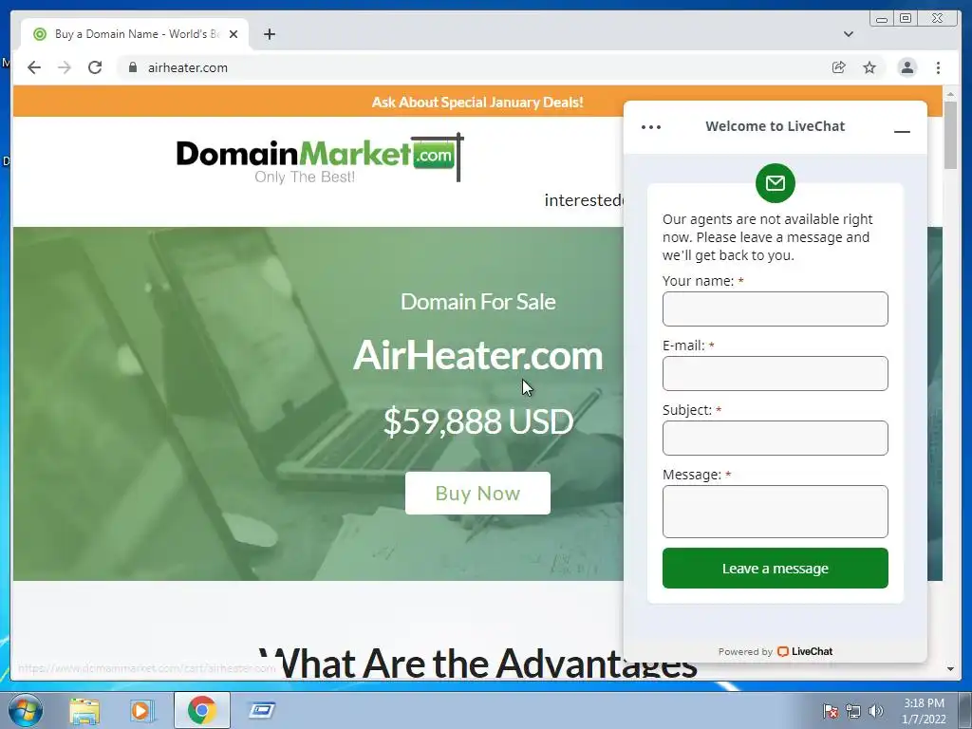The width and height of the screenshot is (972, 729).
Task: Open a new browser tab
Action: 269,34
